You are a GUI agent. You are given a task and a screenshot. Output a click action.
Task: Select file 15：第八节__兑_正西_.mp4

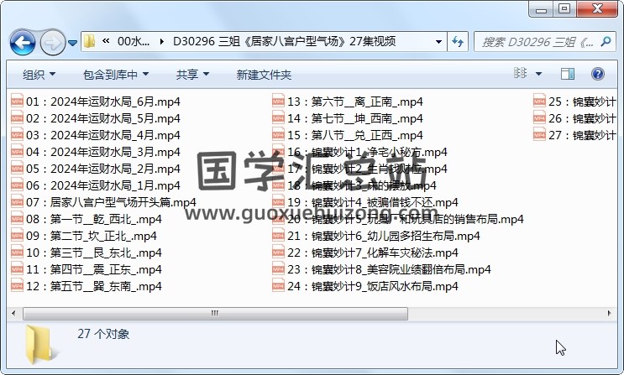(x=348, y=135)
